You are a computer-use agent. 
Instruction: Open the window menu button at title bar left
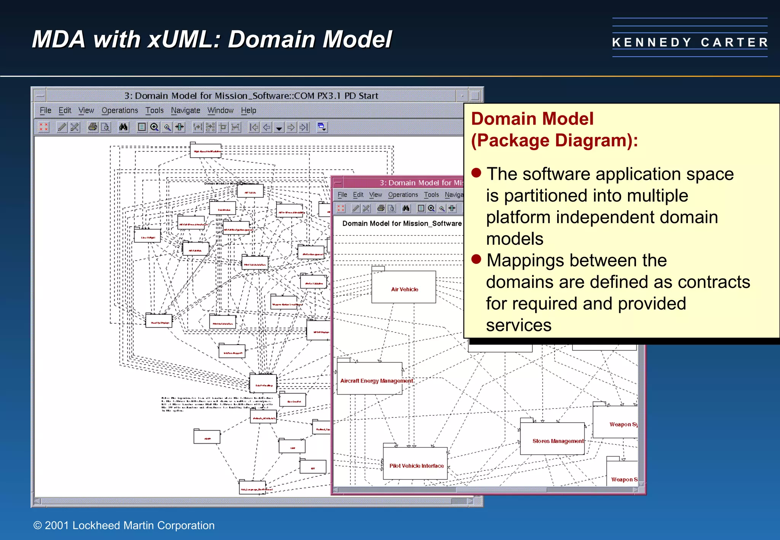click(40, 96)
